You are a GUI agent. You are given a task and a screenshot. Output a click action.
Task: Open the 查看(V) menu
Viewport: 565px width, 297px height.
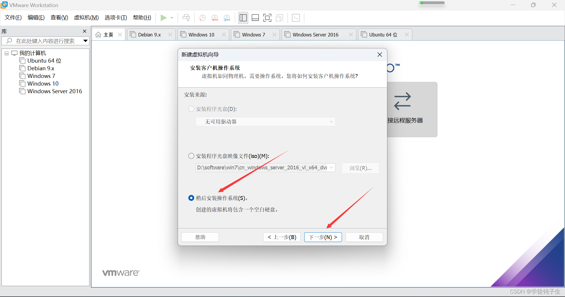pos(59,18)
